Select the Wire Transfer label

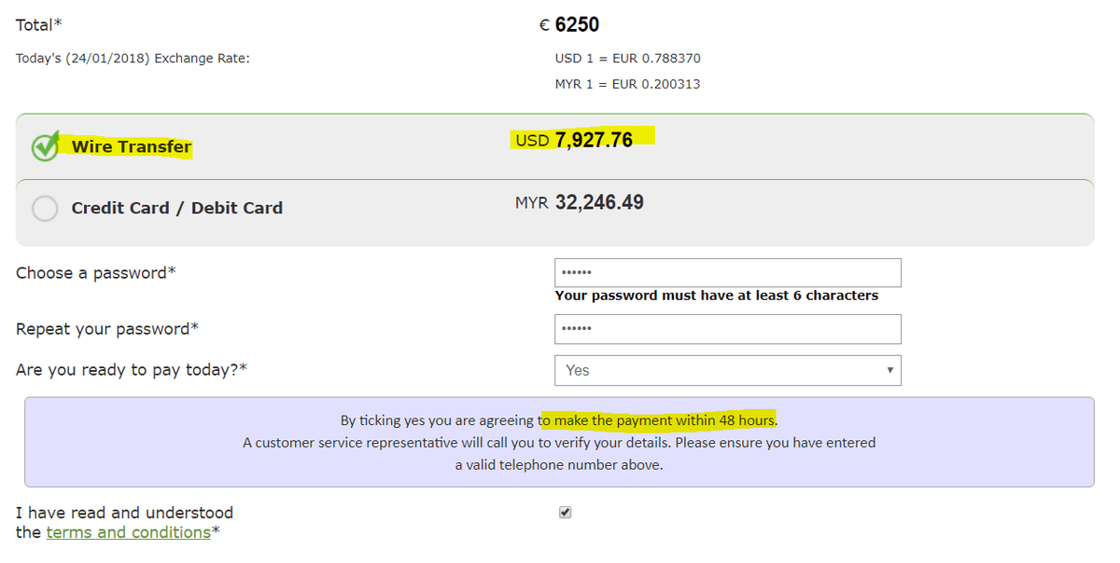(132, 146)
